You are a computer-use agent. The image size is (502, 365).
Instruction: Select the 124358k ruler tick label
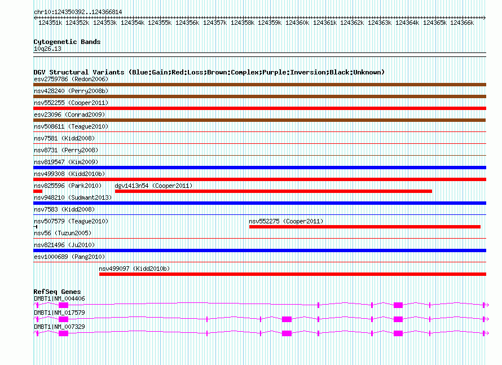pos(243,23)
